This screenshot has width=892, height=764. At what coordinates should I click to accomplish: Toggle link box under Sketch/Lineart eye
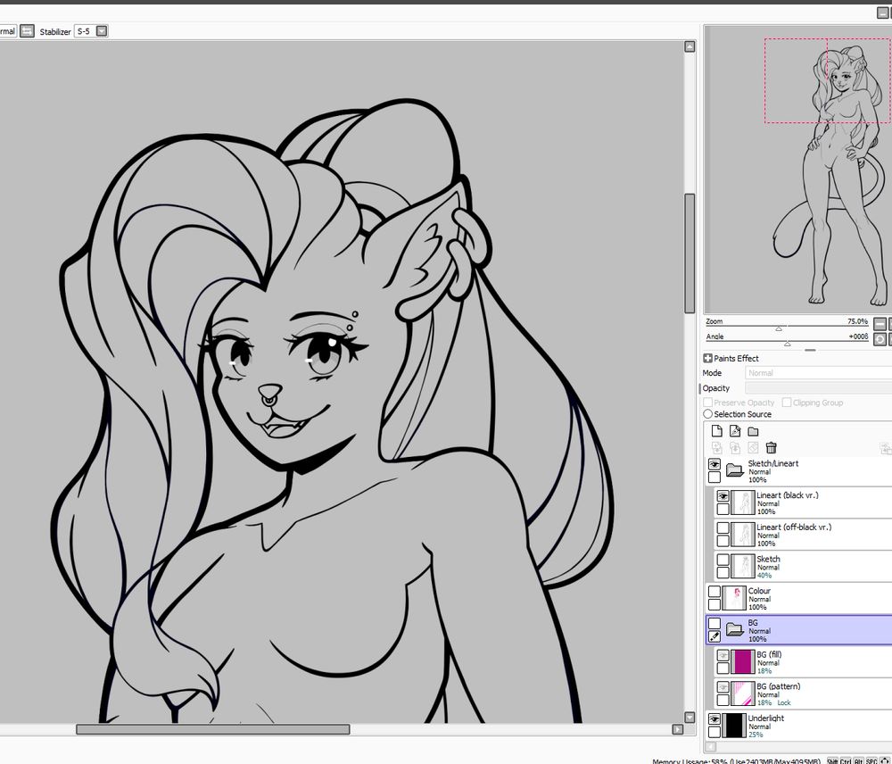point(714,477)
